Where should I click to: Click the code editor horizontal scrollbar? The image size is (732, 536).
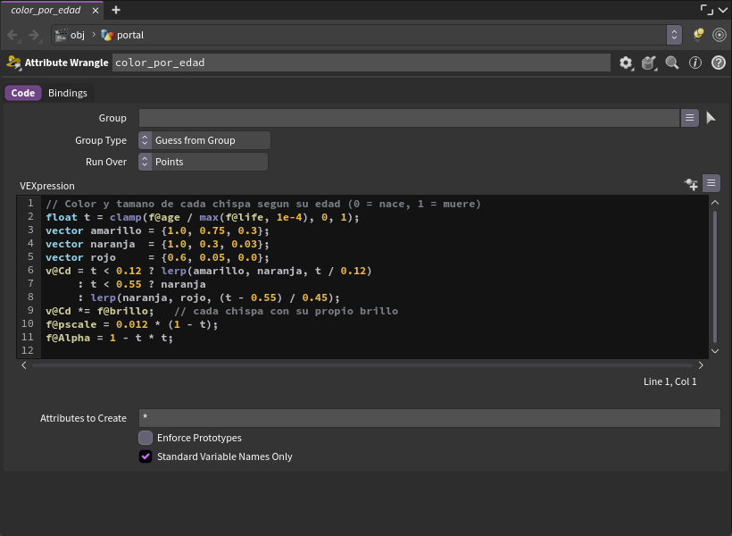point(362,365)
